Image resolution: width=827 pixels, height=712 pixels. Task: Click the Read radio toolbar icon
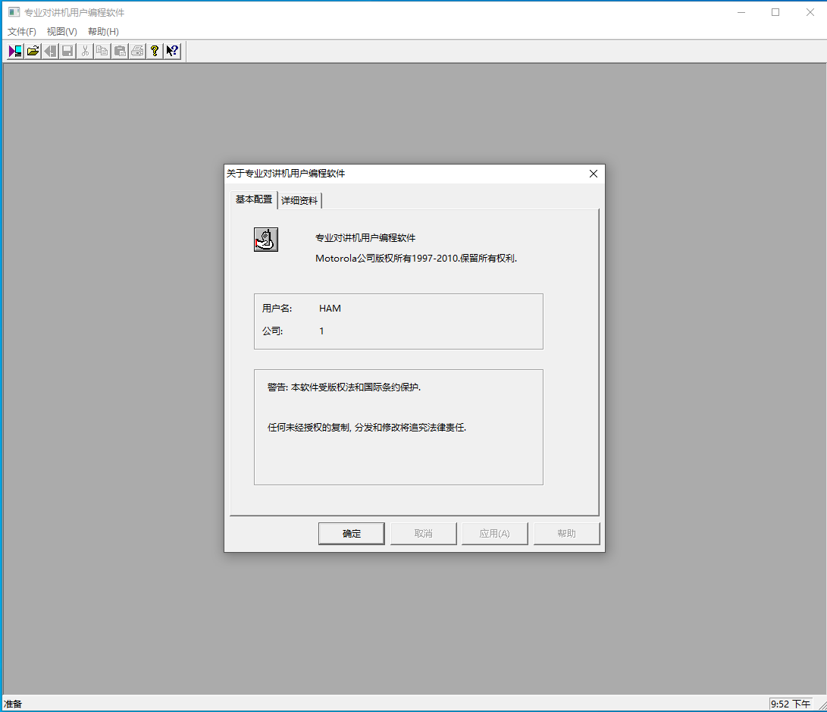[x=15, y=51]
